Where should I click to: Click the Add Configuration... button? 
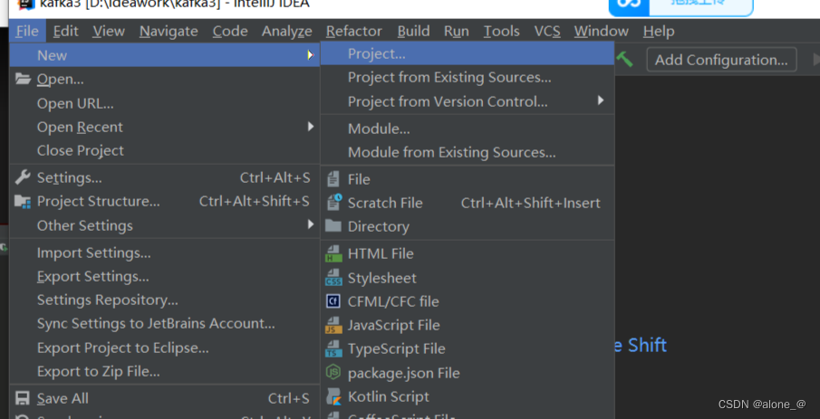pyautogui.click(x=721, y=60)
